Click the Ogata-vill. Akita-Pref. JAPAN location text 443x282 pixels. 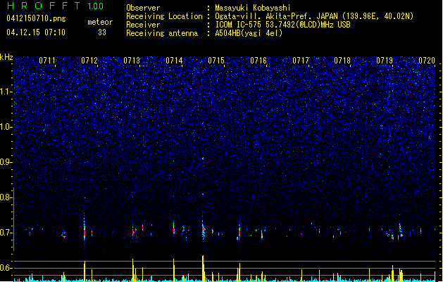[314, 16]
